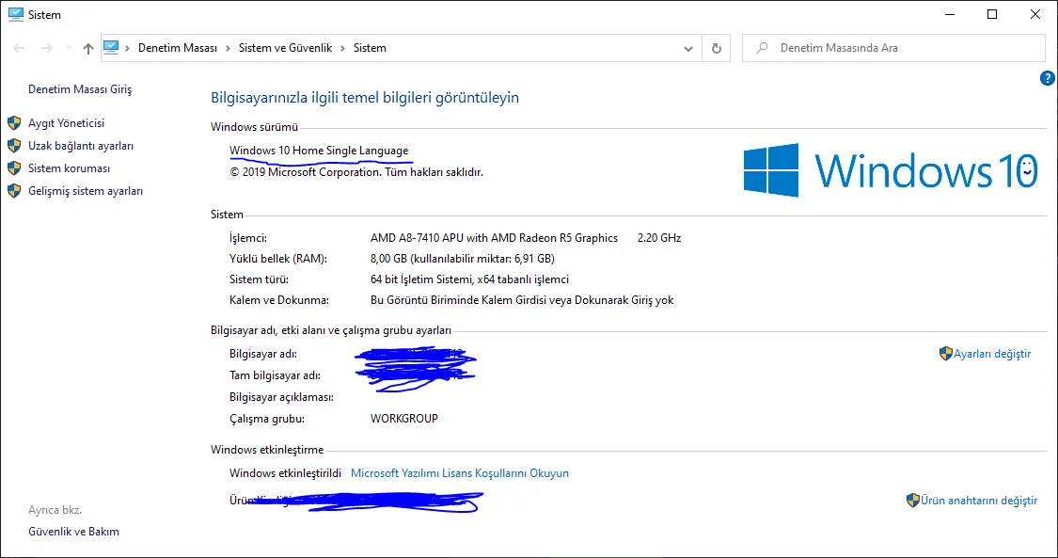Click Ürün anahtarını değiştir link
Screen dimensions: 1058x558
(979, 501)
